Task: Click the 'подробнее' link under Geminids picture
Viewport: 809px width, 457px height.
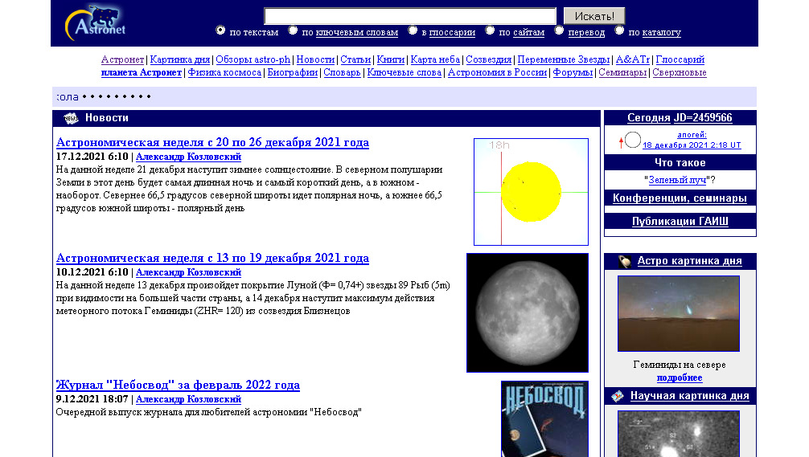Action: click(x=679, y=377)
